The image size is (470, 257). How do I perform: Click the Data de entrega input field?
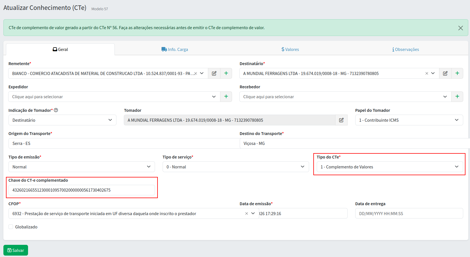pyautogui.click(x=409, y=213)
